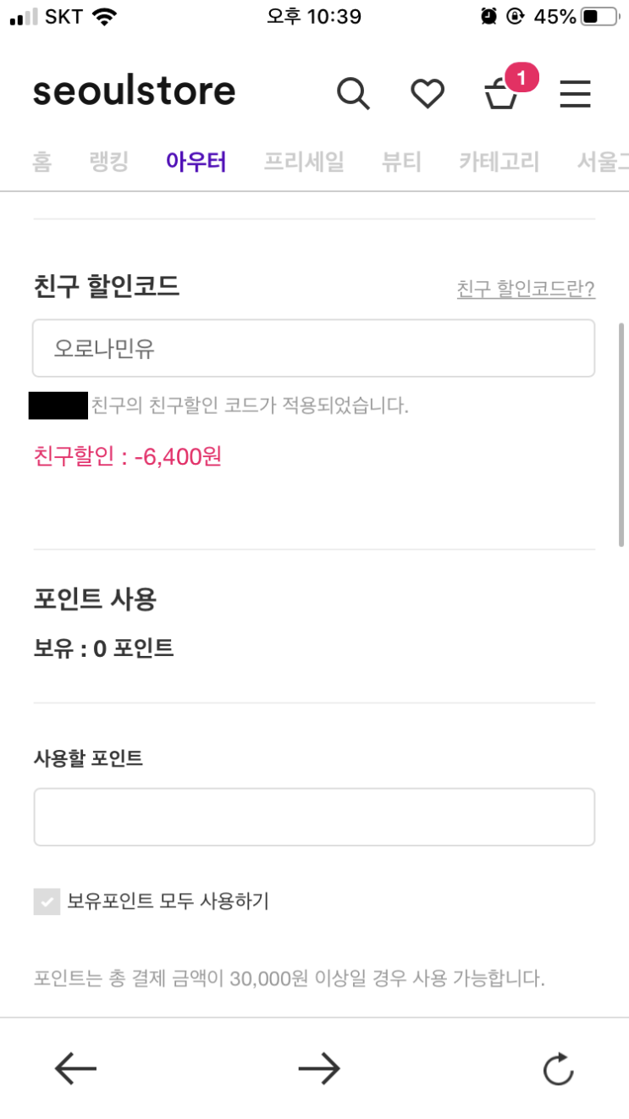Screen dimensions: 629x1119
Task: Open the shopping basket icon
Action: click(x=501, y=96)
